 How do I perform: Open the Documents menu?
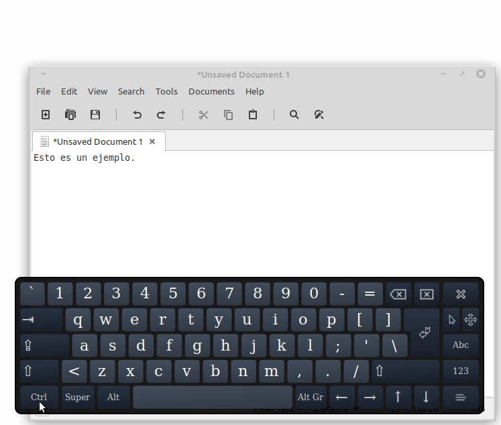pyautogui.click(x=211, y=91)
